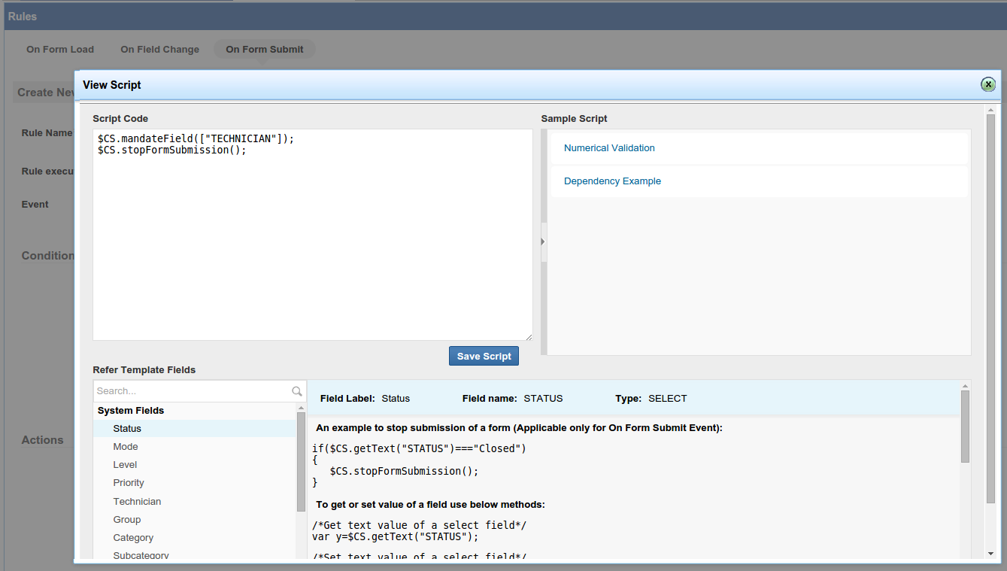Select the On Form Submit tab

[264, 50]
